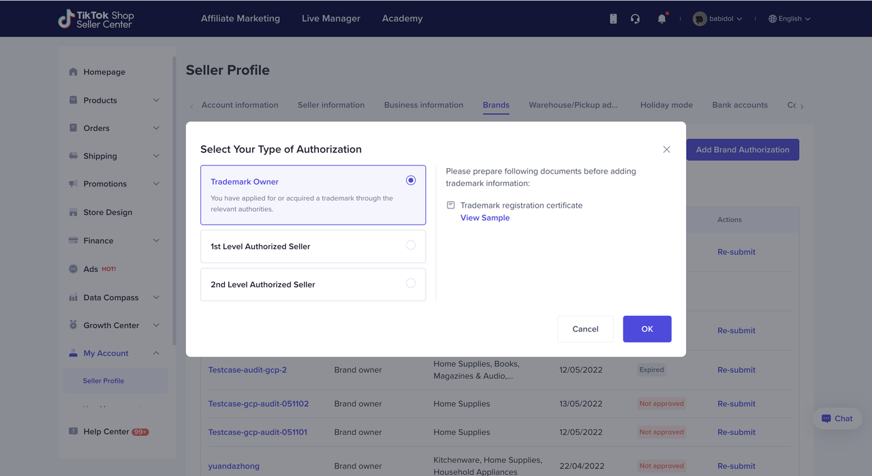Click the Ads icon in sidebar
The image size is (872, 476).
74,269
